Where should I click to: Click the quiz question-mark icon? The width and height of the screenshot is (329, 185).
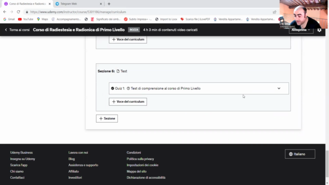tap(128, 88)
